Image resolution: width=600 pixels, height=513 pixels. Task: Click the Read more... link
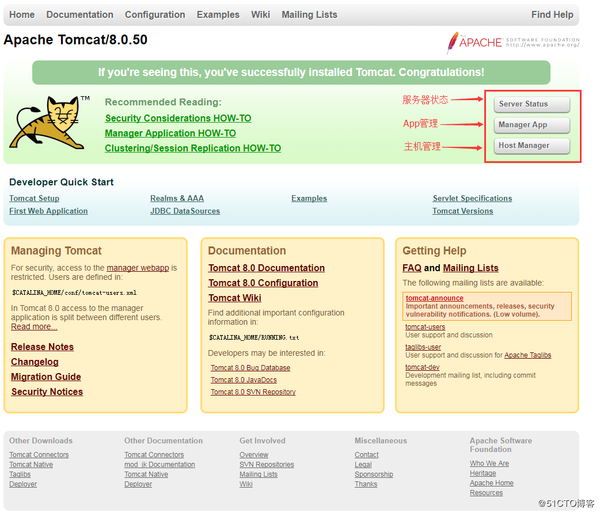point(34,326)
